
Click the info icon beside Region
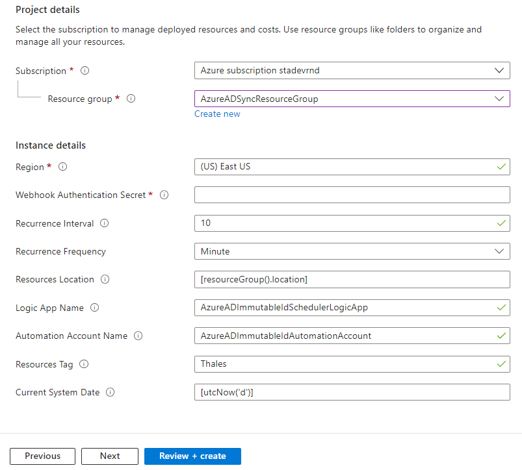coord(62,167)
